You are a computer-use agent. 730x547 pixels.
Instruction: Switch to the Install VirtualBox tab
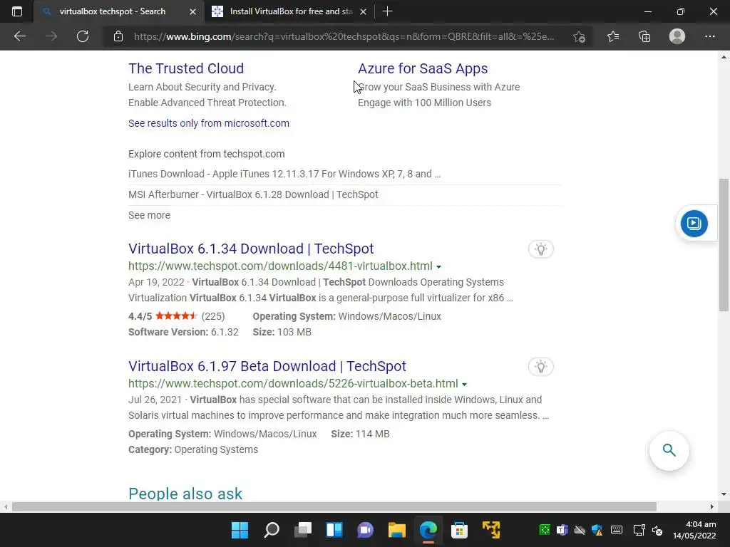pos(291,11)
